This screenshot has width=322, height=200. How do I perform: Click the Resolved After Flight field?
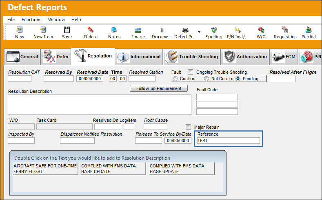click(x=282, y=79)
